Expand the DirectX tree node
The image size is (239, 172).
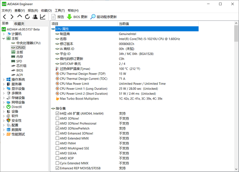(4, 107)
